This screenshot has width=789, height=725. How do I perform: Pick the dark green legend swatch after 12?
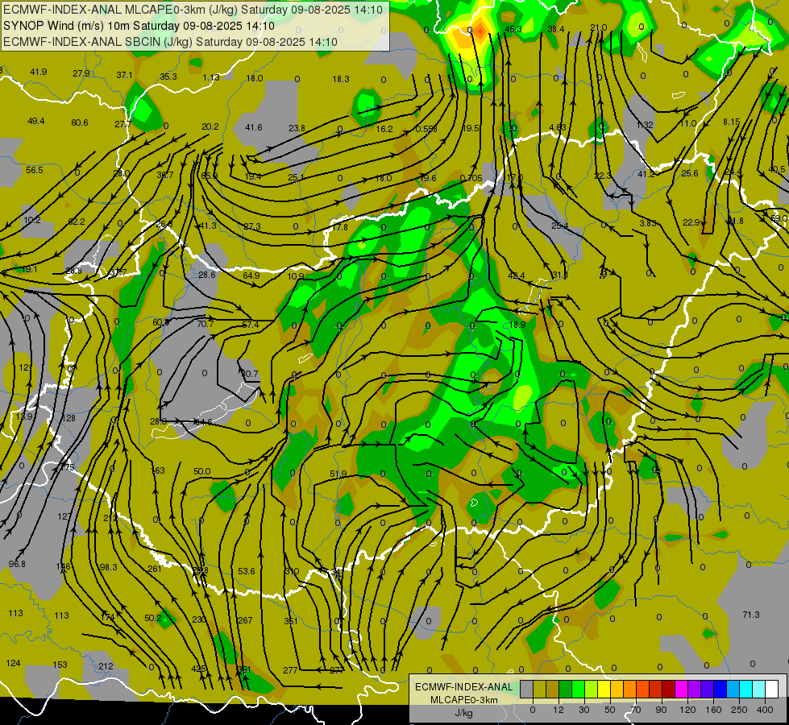(566, 690)
